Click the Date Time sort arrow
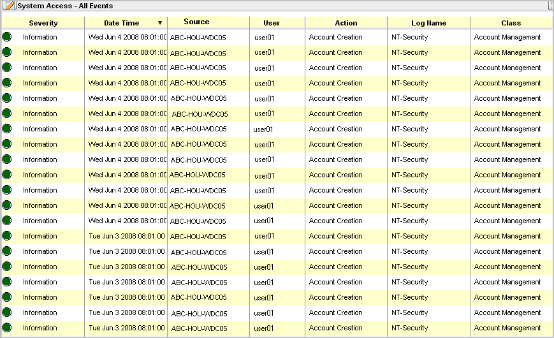554x338 pixels. point(160,23)
